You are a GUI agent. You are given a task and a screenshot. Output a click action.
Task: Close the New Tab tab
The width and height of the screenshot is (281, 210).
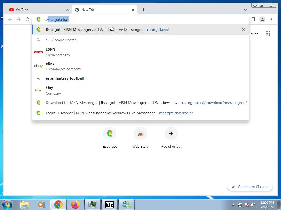(x=133, y=10)
